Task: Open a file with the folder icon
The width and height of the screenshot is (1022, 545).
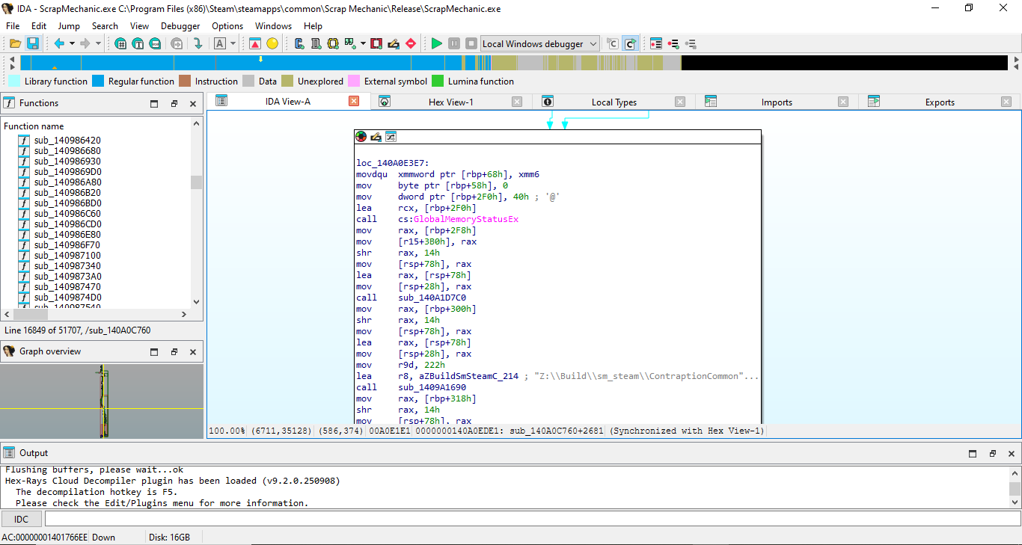Action: click(15, 43)
